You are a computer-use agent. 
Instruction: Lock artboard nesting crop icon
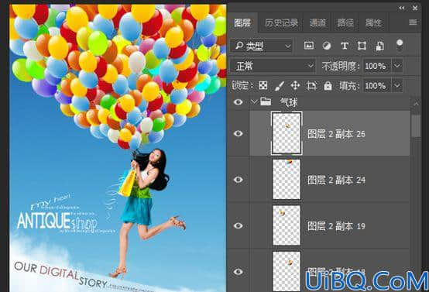coord(311,86)
